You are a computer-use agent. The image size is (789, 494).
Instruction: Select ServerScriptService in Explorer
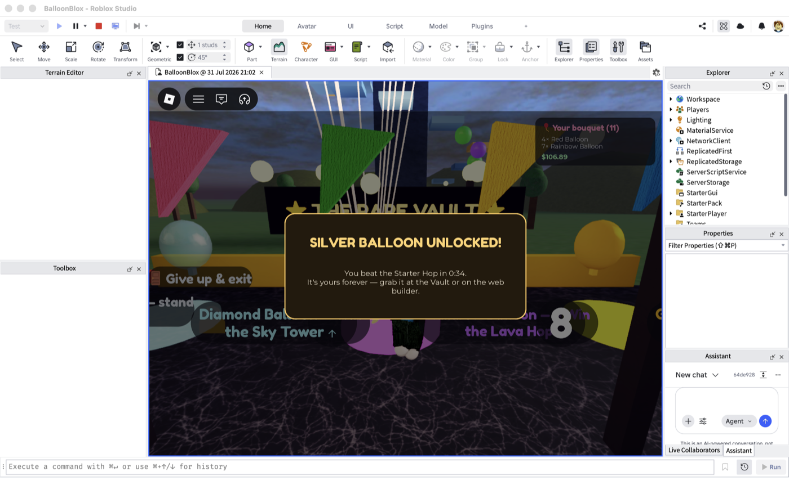pos(716,172)
